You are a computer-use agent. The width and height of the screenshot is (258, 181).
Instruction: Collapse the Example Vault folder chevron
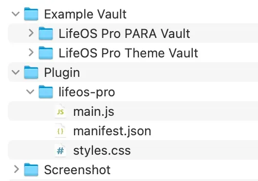click(16, 14)
